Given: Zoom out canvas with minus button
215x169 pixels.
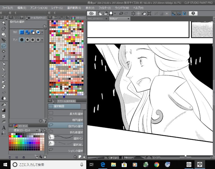Looking at the screenshot, I should pyautogui.click(x=112, y=158).
